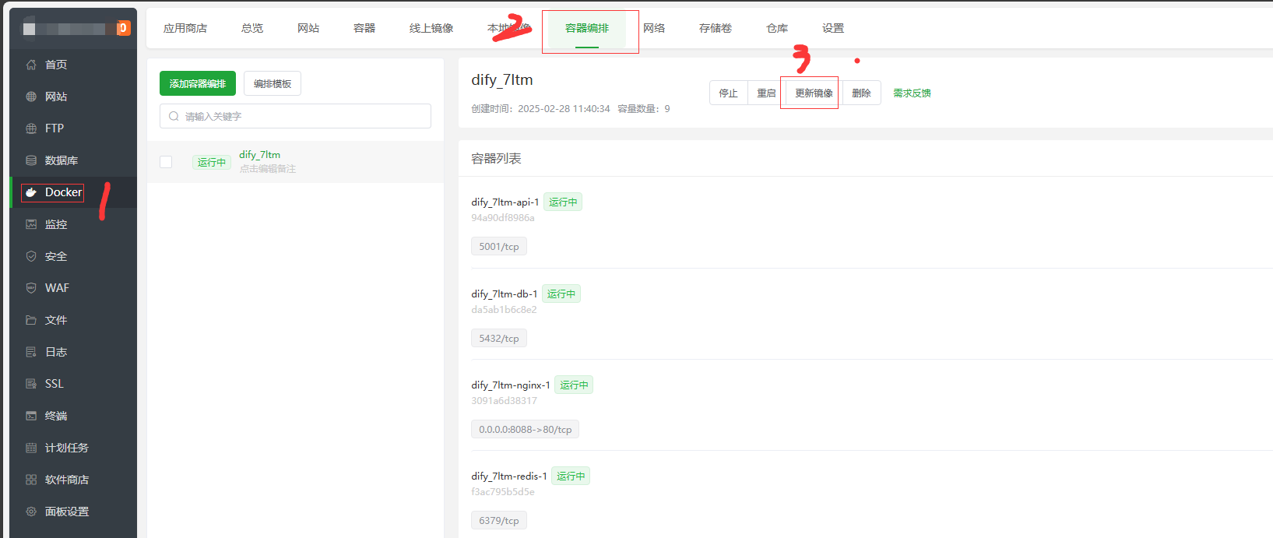The height and width of the screenshot is (538, 1273).
Task: Open the 需求反馈 link
Action: [912, 93]
